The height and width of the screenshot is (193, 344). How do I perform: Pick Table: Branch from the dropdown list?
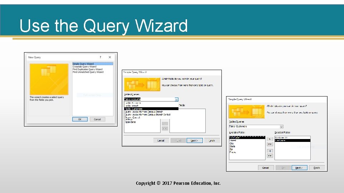(151, 106)
